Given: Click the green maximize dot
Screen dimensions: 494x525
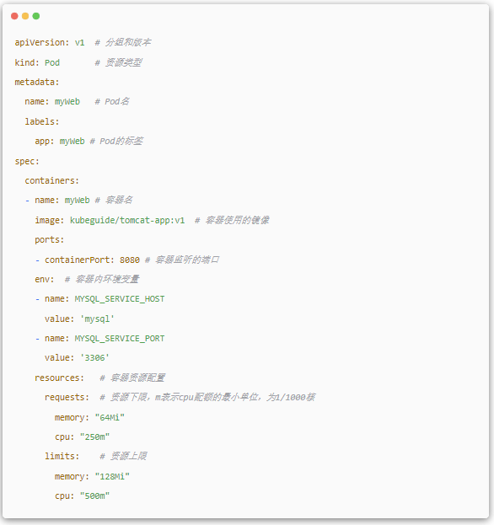Looking at the screenshot, I should [36, 16].
